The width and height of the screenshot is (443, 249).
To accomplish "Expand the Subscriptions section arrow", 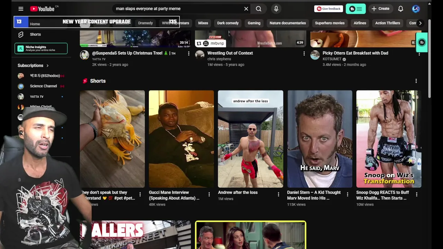I will coord(47,65).
